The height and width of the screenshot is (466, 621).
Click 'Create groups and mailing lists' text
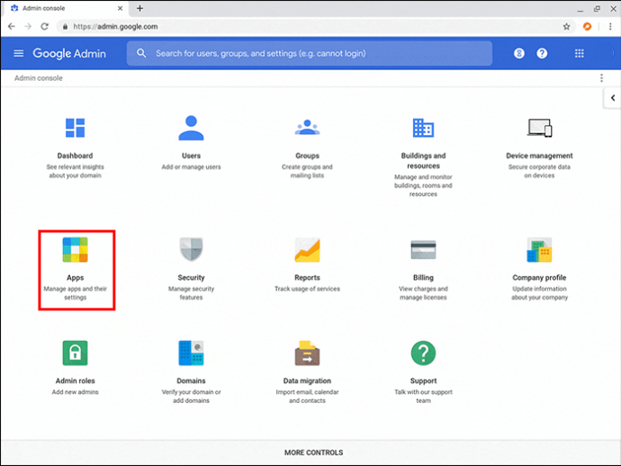click(307, 171)
